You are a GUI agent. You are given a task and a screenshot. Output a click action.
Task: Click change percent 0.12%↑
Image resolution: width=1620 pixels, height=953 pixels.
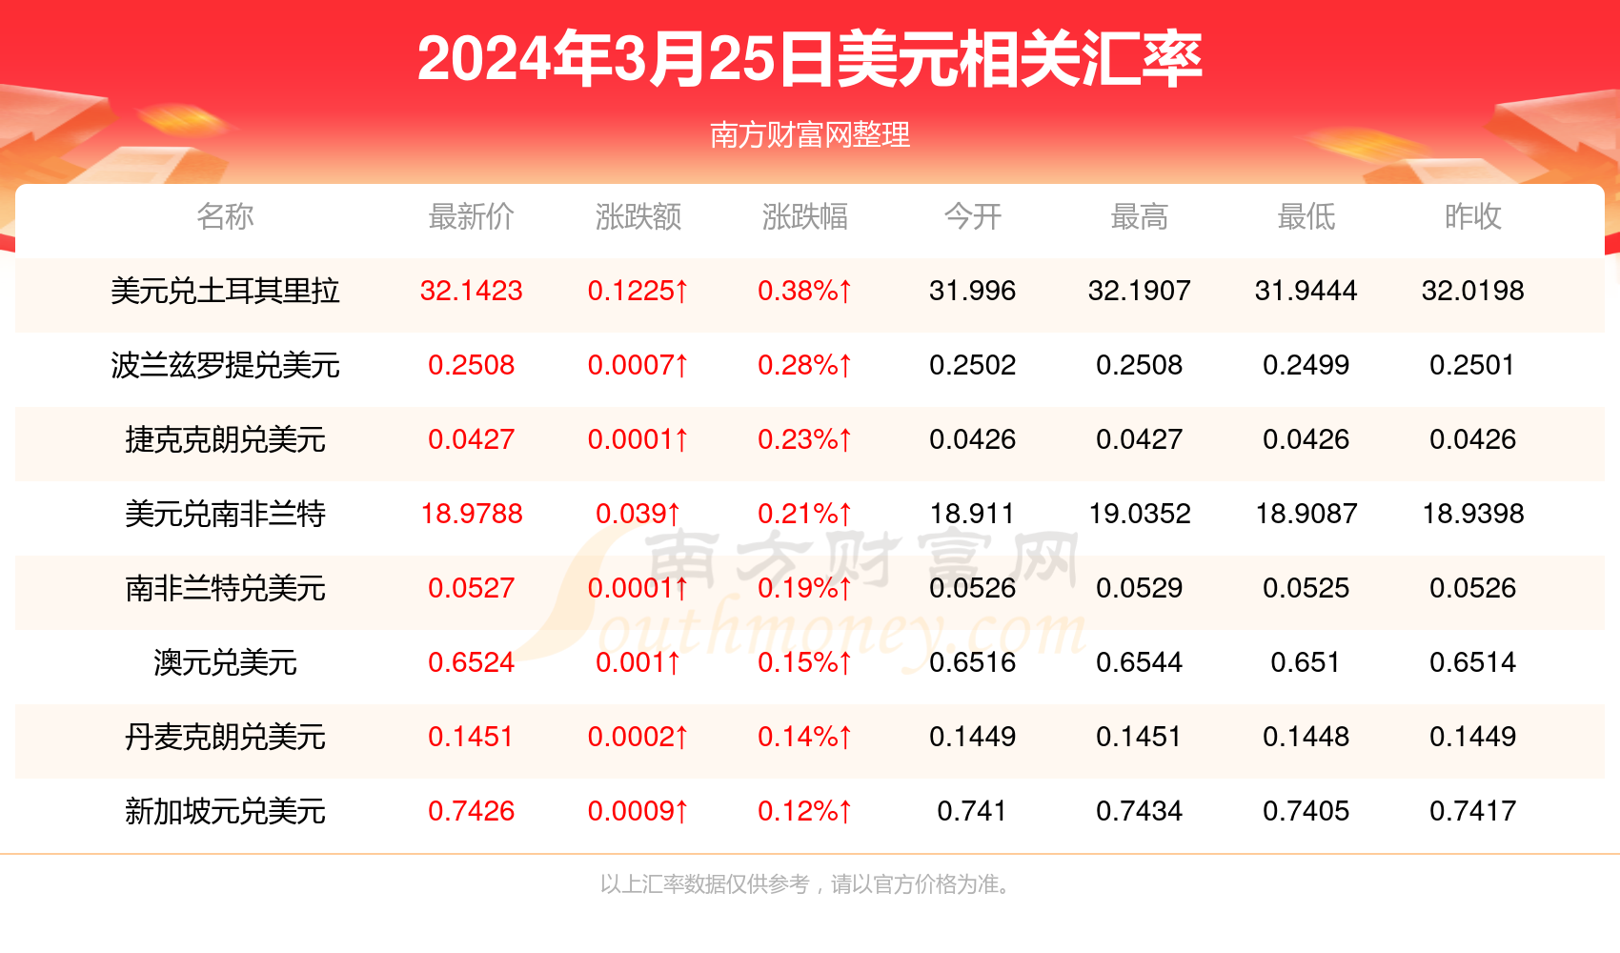[x=804, y=811]
